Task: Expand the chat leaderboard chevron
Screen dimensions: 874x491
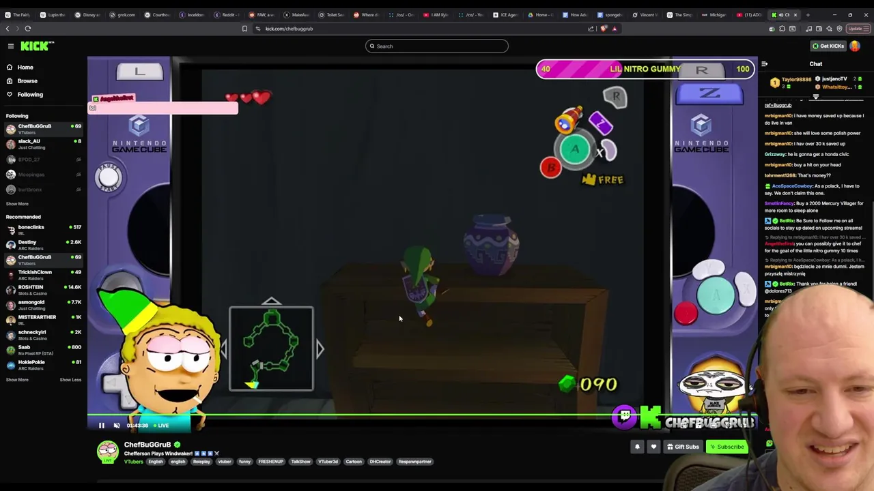Action: (815, 97)
